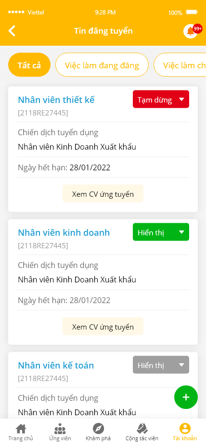This screenshot has height=446, width=206.
Task: Tap the green plus floating button
Action: click(x=186, y=397)
